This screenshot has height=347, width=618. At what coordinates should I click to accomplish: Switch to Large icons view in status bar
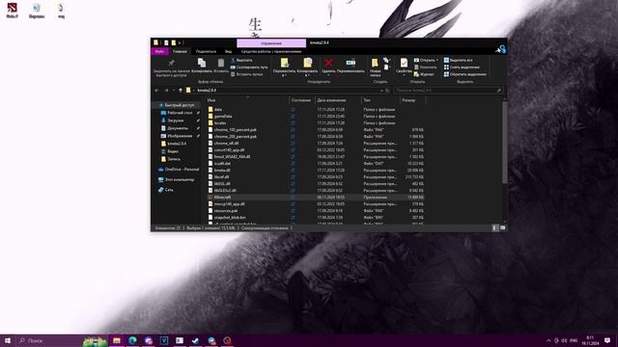click(502, 227)
